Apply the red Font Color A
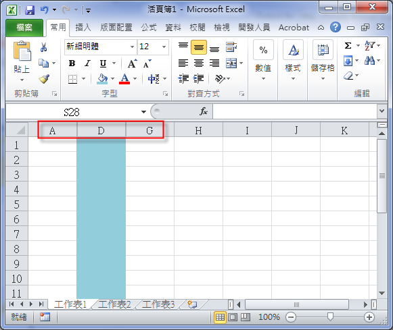 click(124, 79)
